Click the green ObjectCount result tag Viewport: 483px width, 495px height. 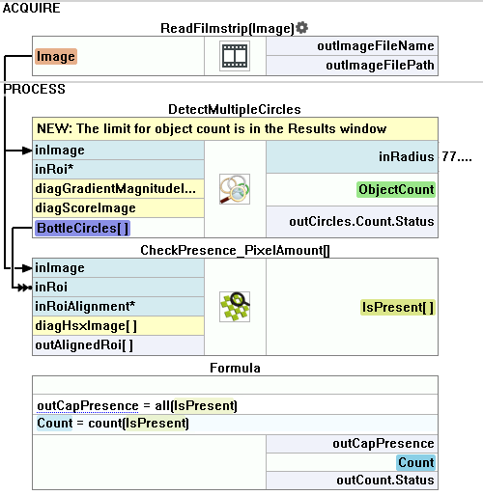coord(396,189)
